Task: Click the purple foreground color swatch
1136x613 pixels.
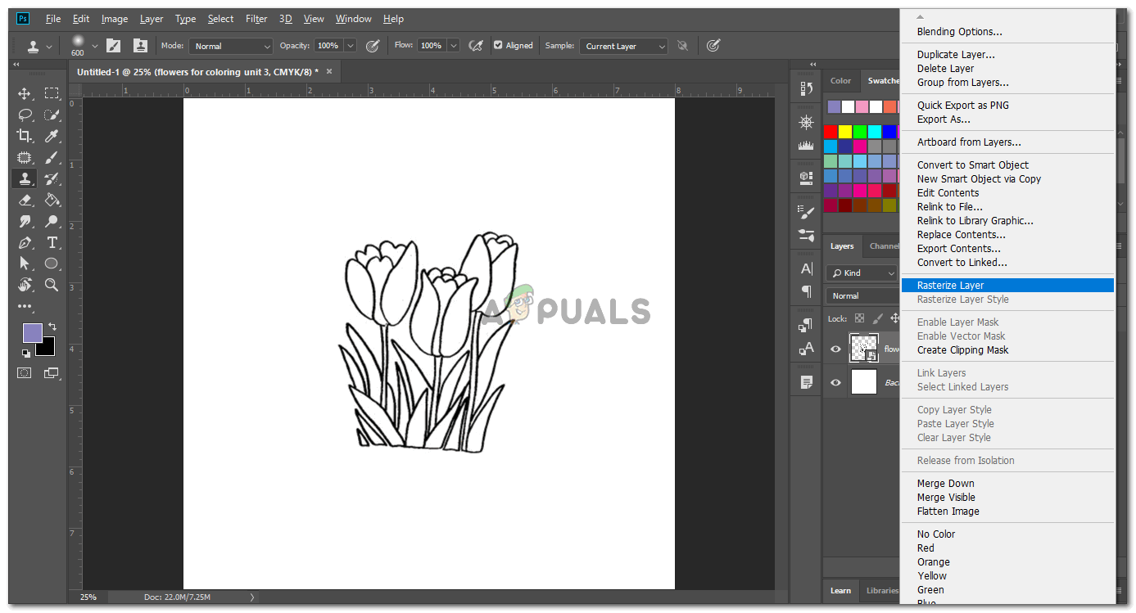Action: [32, 332]
